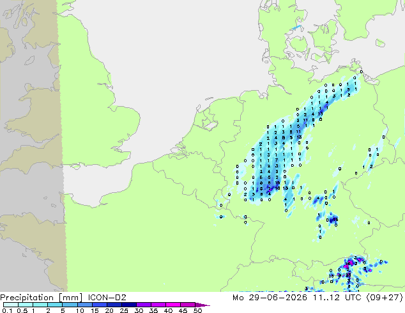Image resolution: width=405 pixels, height=313 pixels.
Task: Click the 30–35 mm violet legend swatch
Action: 144,305
